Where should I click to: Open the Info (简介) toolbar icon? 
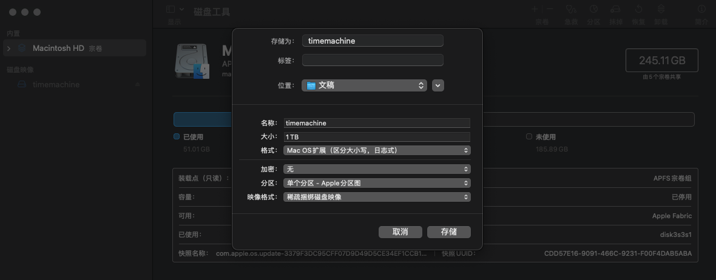tap(701, 10)
